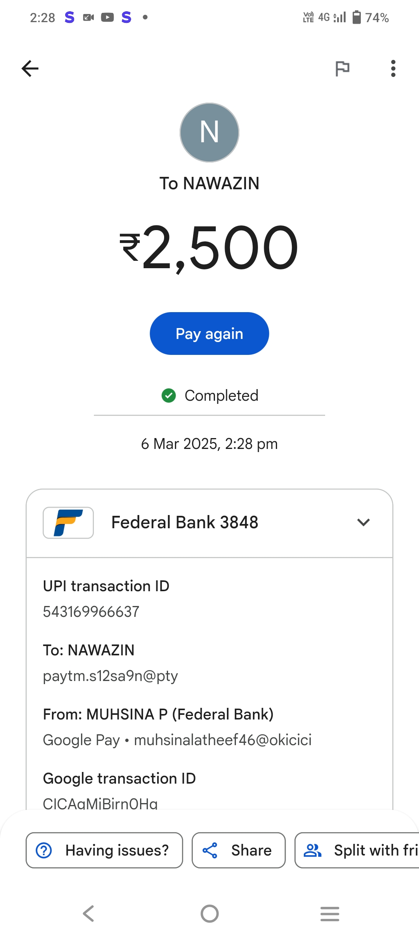419x936 pixels.
Task: Tap the Having issues? button
Action: (104, 850)
